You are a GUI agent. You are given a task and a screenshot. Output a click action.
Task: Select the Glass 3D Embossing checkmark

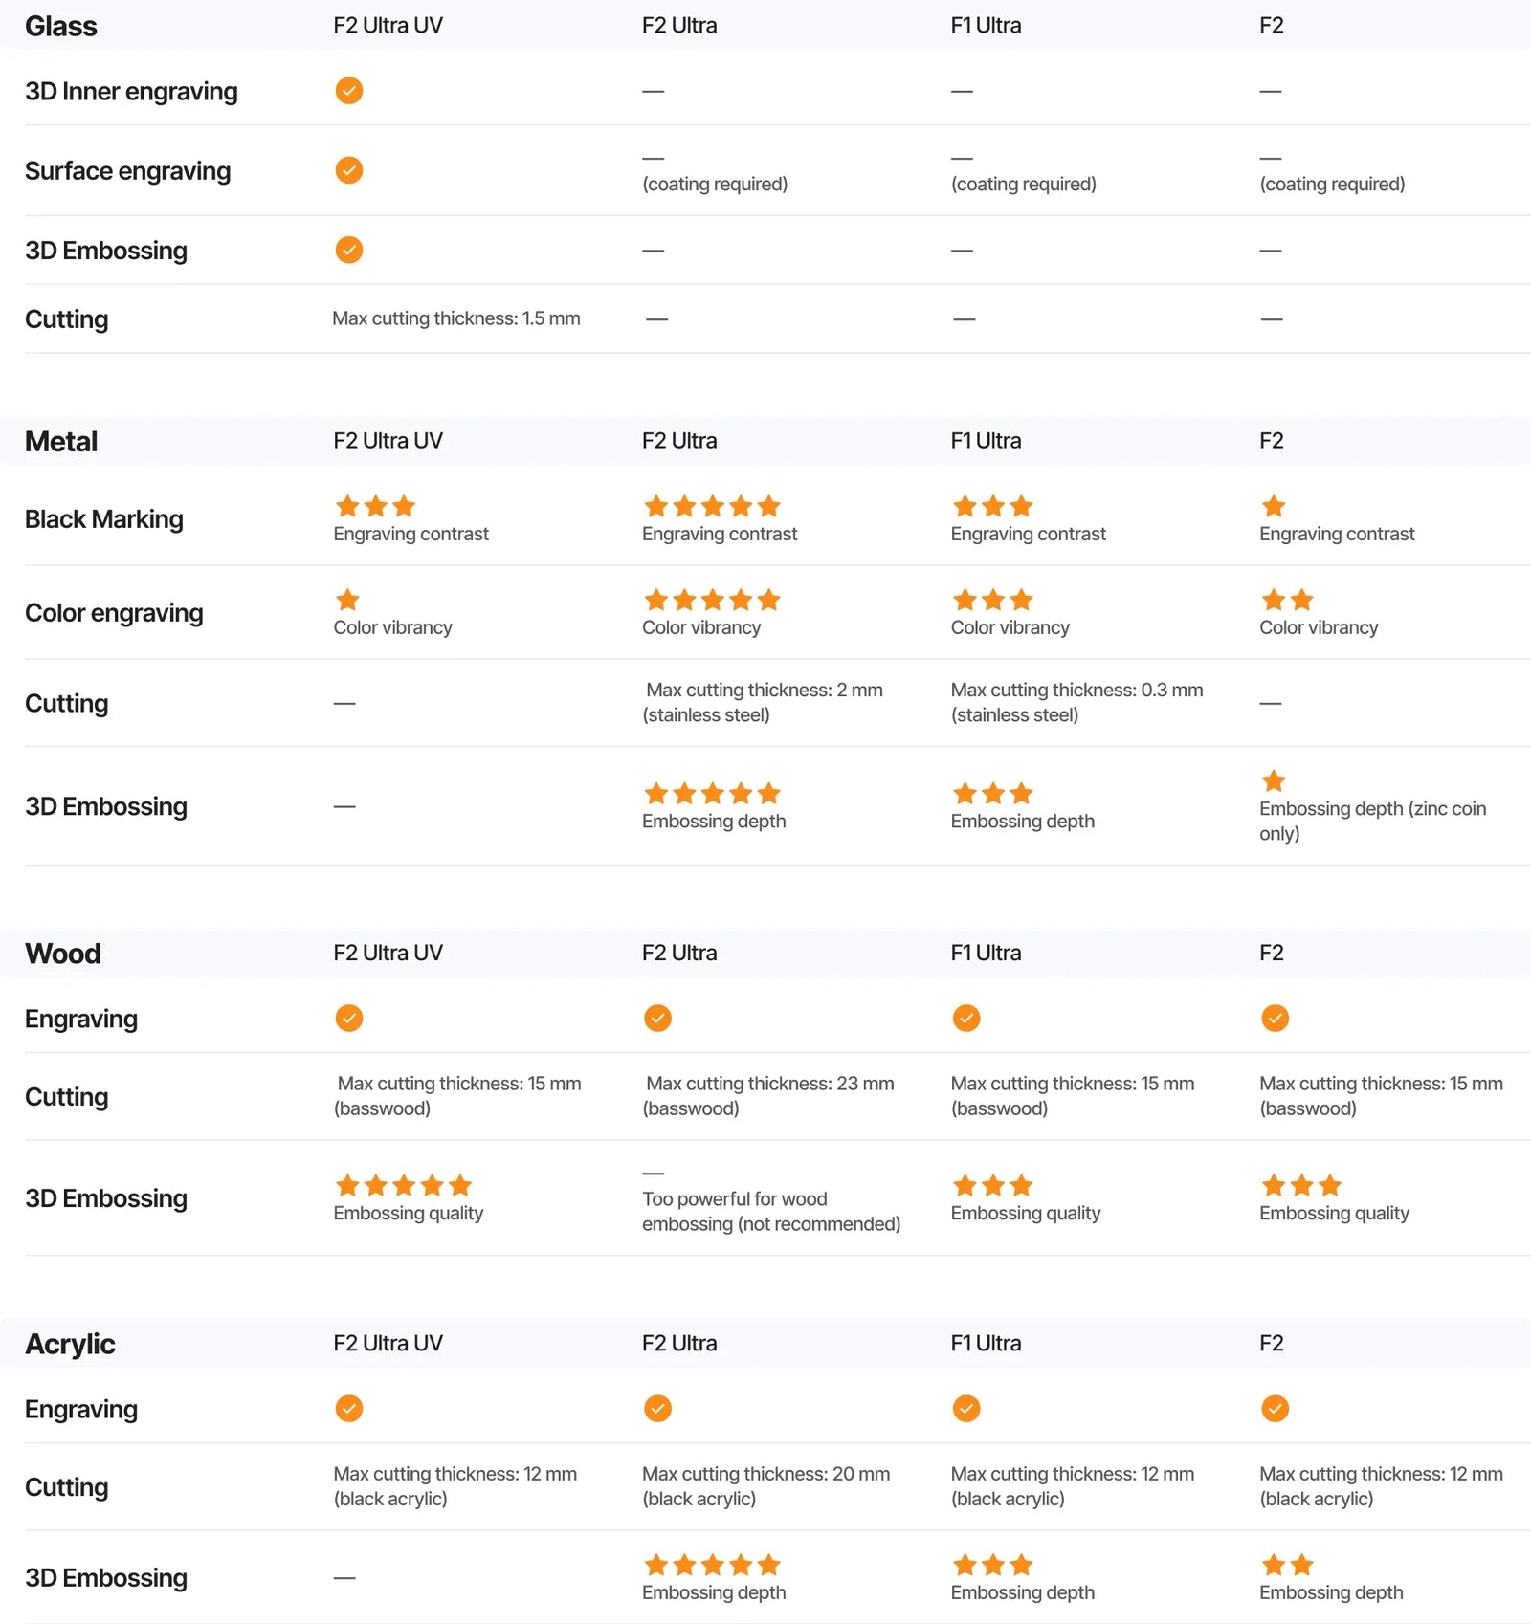(x=349, y=250)
